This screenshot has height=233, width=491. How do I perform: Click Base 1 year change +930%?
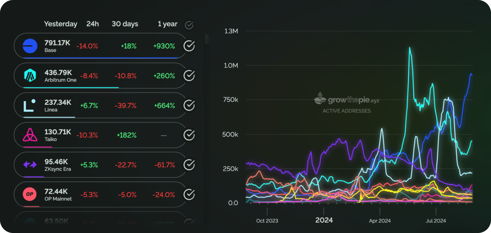164,46
